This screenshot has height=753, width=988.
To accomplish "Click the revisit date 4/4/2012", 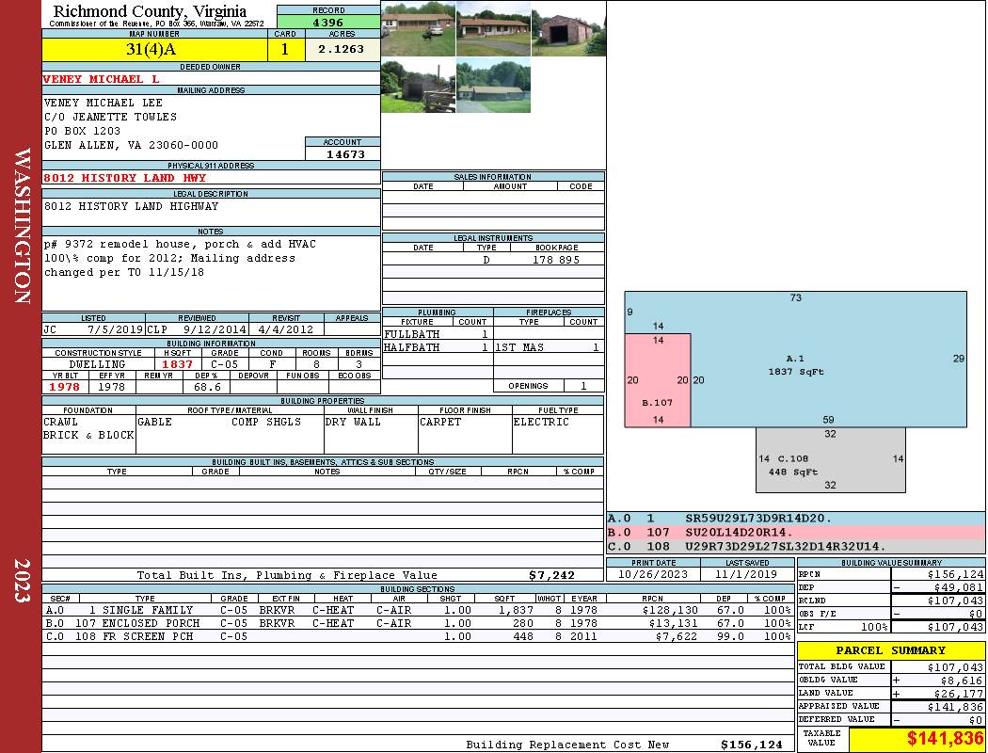I will [x=285, y=329].
